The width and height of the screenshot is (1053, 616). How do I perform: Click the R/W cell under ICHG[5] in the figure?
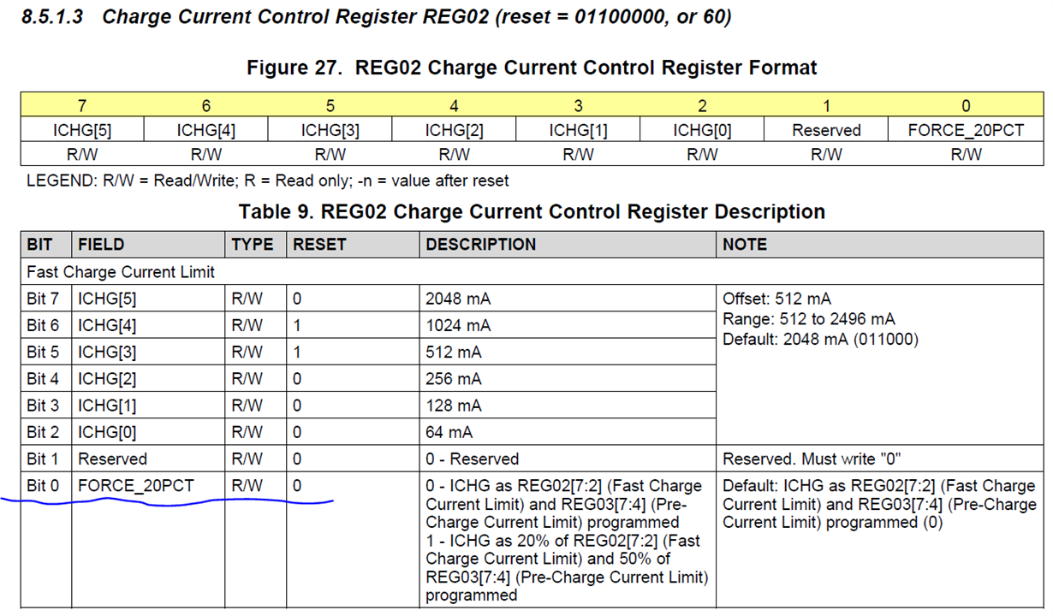coord(82,154)
